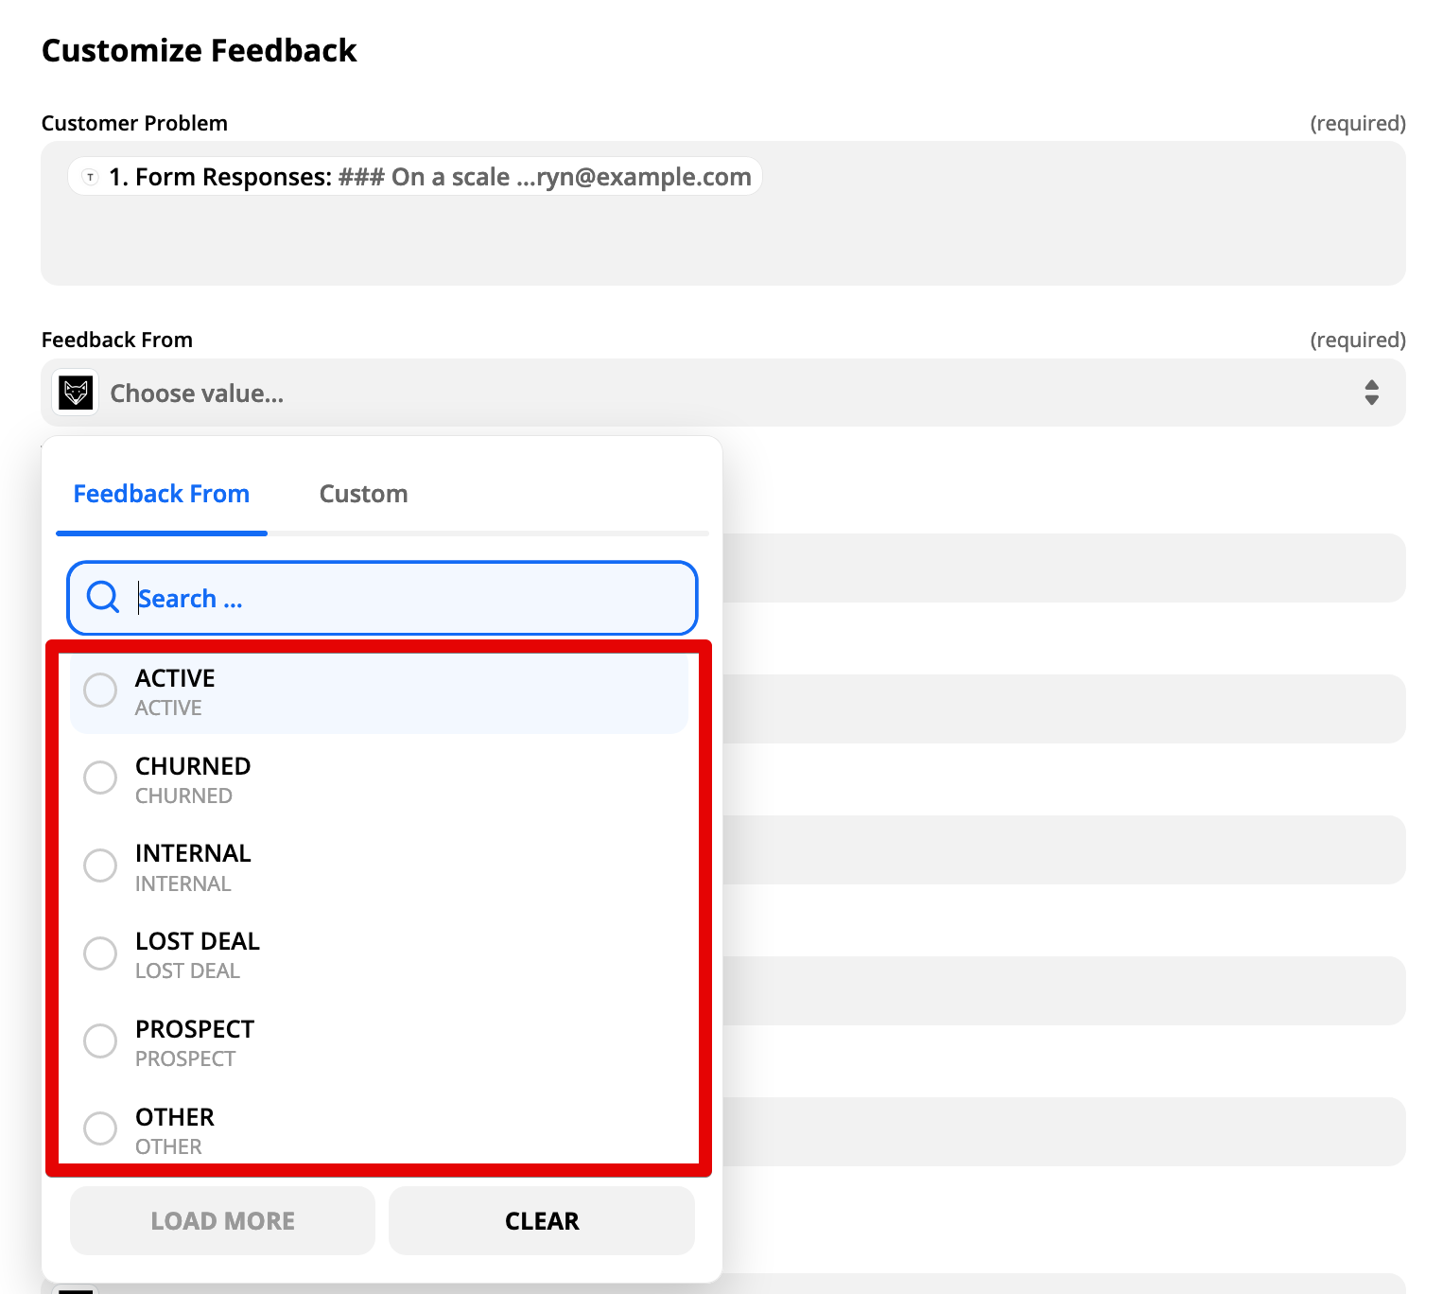Pick the OTHER radio option
The width and height of the screenshot is (1443, 1294).
tap(100, 1128)
